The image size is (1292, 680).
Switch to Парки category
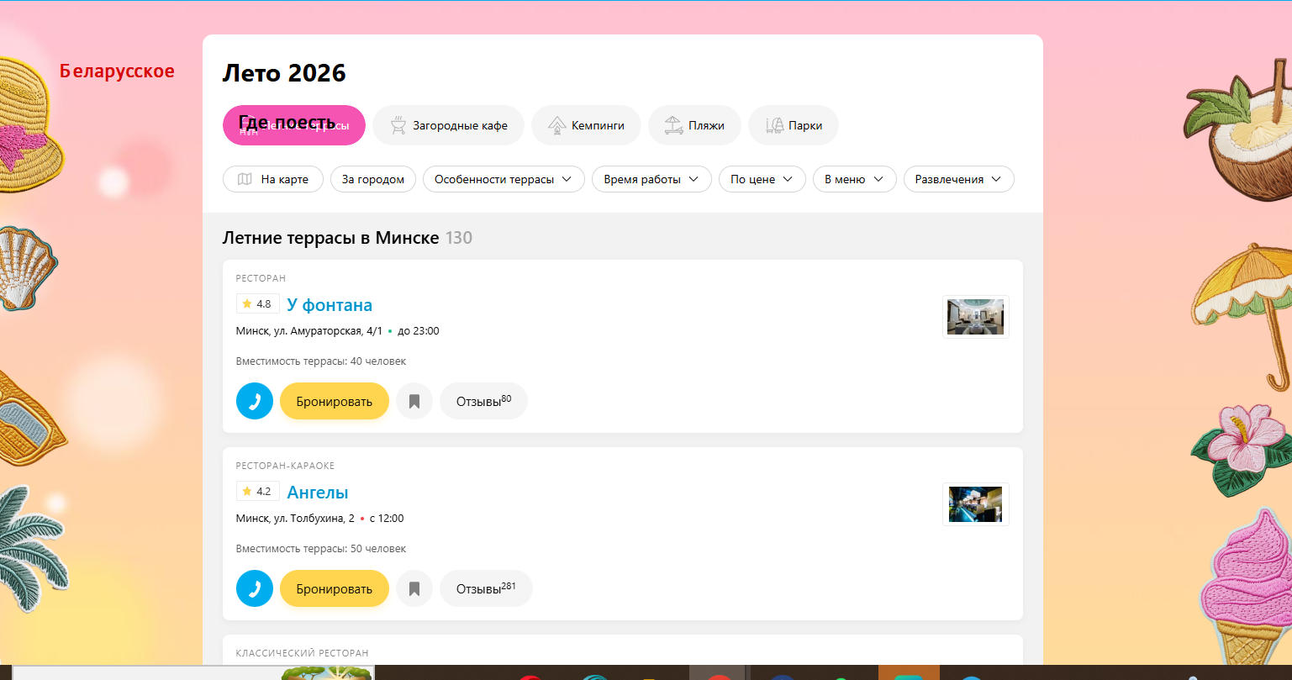[x=794, y=125]
